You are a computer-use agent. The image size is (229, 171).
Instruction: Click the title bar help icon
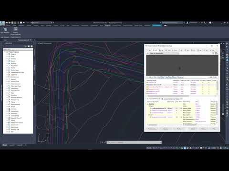pos(210,23)
